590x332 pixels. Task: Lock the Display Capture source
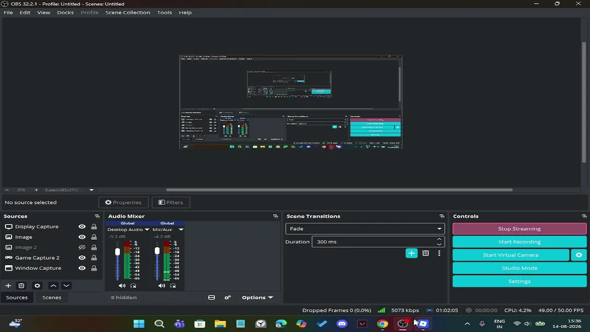(x=94, y=227)
